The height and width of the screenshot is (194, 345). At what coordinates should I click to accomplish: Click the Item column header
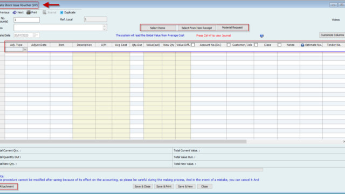click(x=61, y=45)
